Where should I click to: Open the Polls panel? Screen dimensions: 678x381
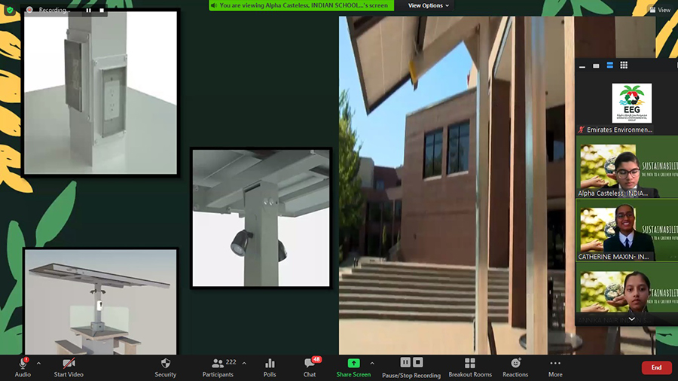click(x=270, y=367)
